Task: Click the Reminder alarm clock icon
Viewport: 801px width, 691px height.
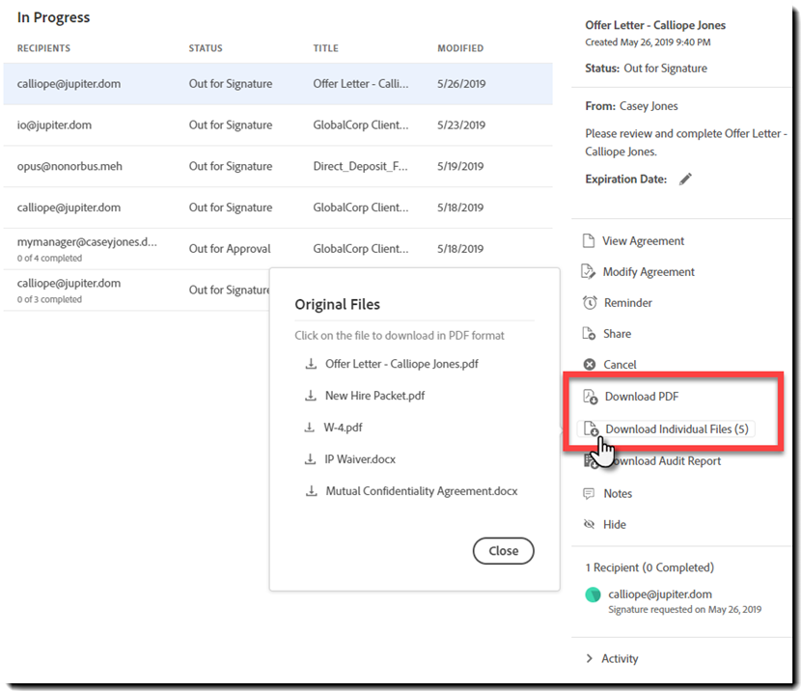Action: click(x=589, y=303)
